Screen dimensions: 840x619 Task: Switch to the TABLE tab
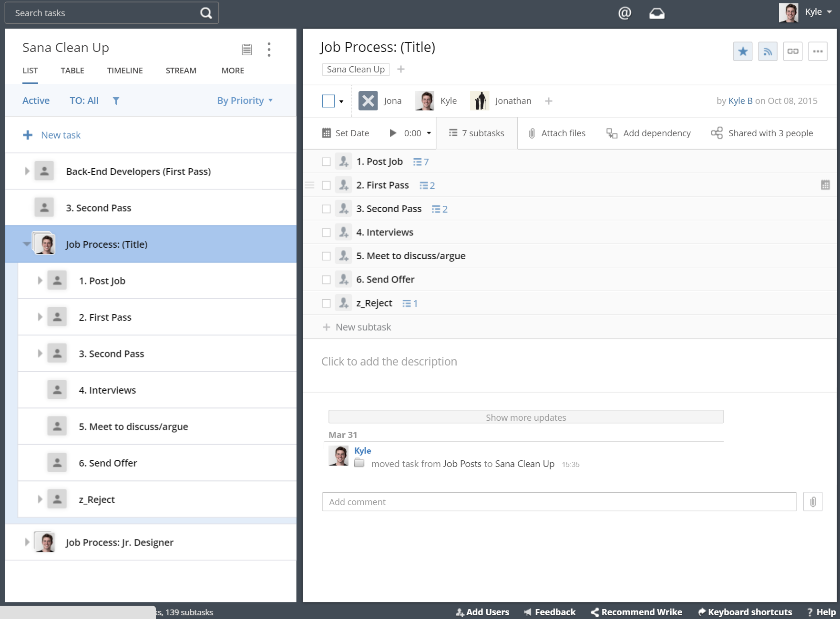72,71
